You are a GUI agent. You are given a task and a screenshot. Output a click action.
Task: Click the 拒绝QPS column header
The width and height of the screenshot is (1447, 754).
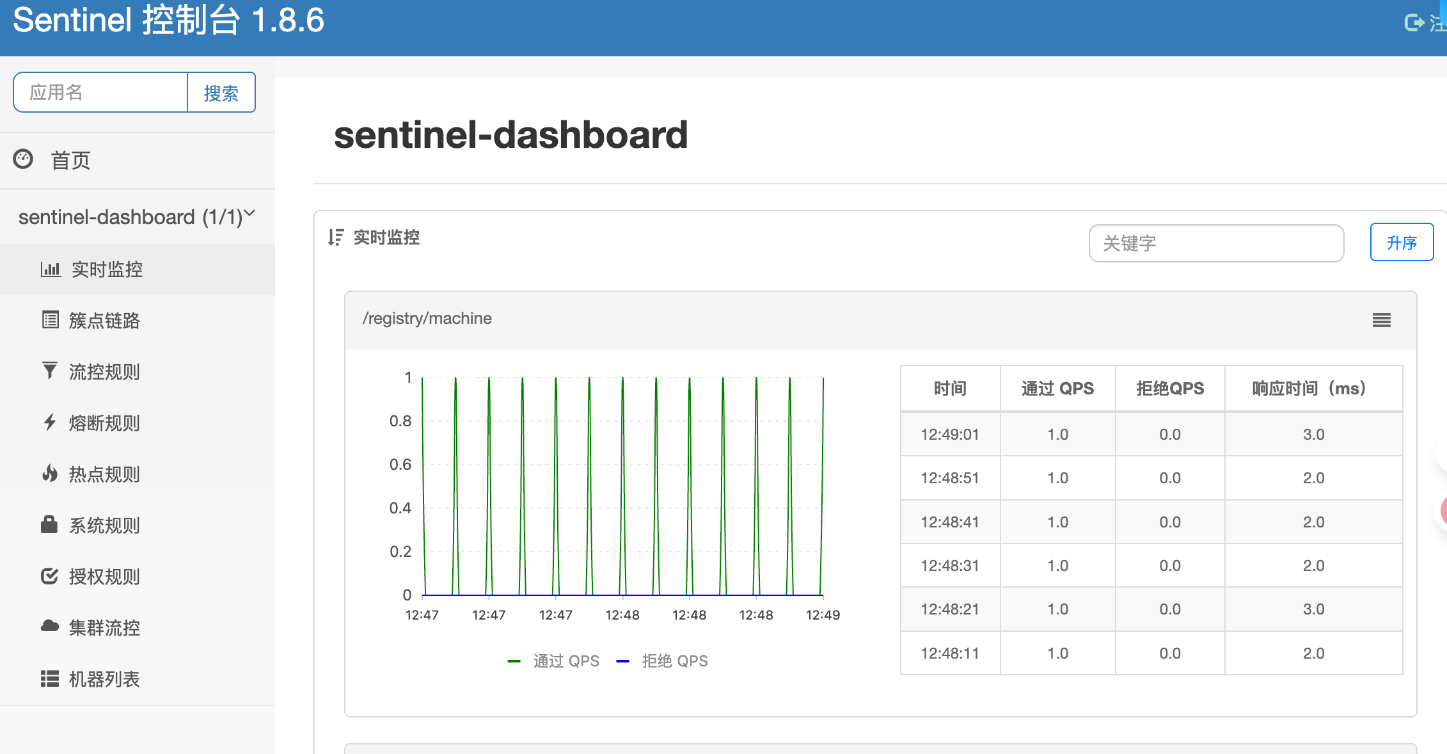(1170, 389)
